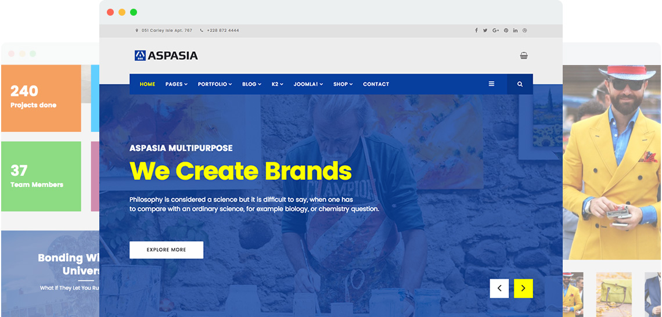Click the Google Plus icon
The height and width of the screenshot is (317, 662).
click(496, 30)
